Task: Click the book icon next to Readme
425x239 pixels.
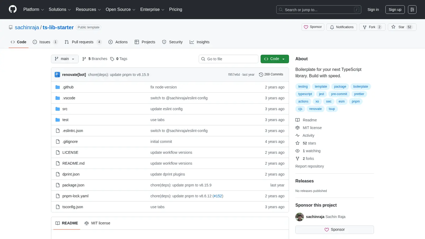Action: coord(297,120)
